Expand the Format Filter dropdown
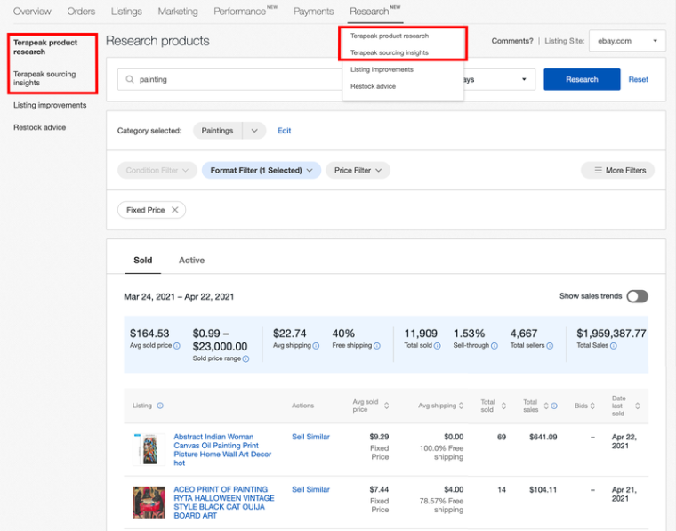Viewport: 676px width, 531px height. point(262,170)
